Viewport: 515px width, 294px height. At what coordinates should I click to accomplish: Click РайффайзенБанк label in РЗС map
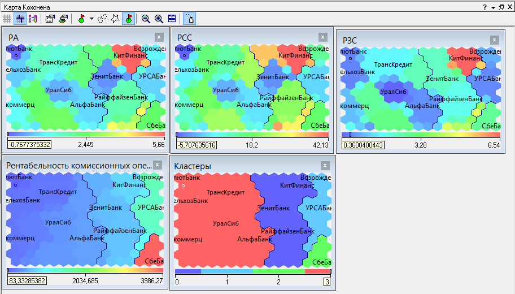pyautogui.click(x=456, y=98)
